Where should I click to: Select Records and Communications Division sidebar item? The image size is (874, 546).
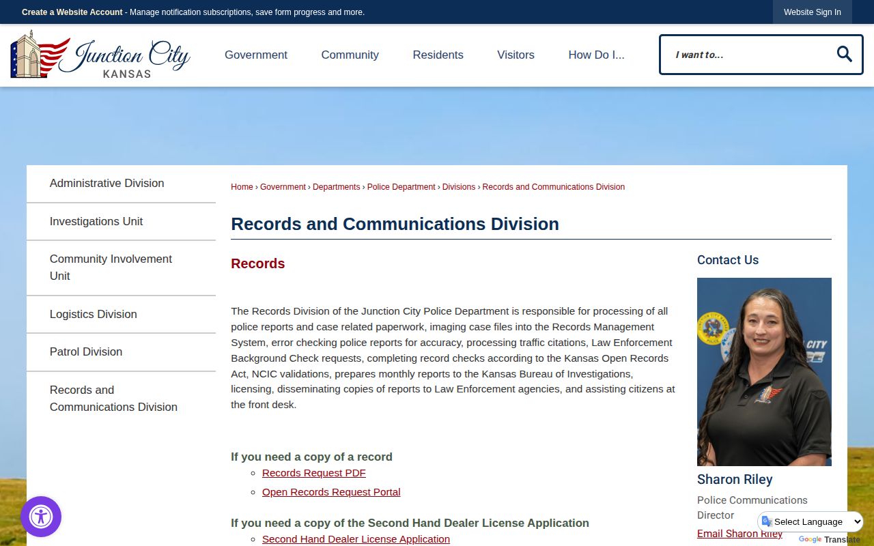[x=121, y=399]
